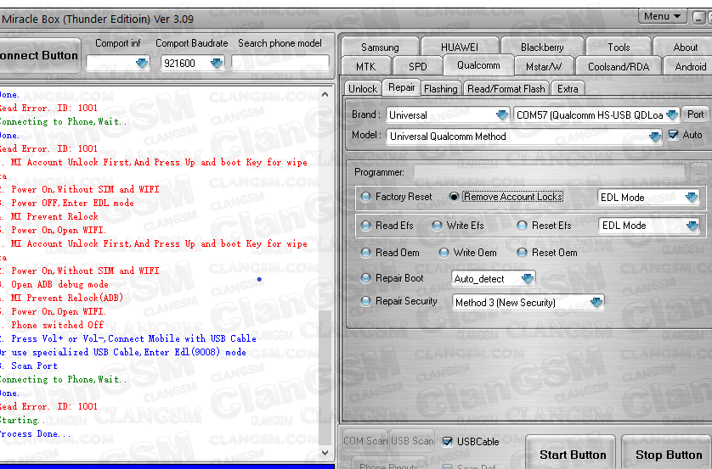This screenshot has height=469, width=712.
Task: Select the Write Oem radio button
Action: point(444,253)
